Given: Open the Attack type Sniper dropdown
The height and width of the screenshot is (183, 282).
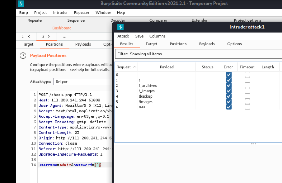Looking at the screenshot, I should pos(83,82).
